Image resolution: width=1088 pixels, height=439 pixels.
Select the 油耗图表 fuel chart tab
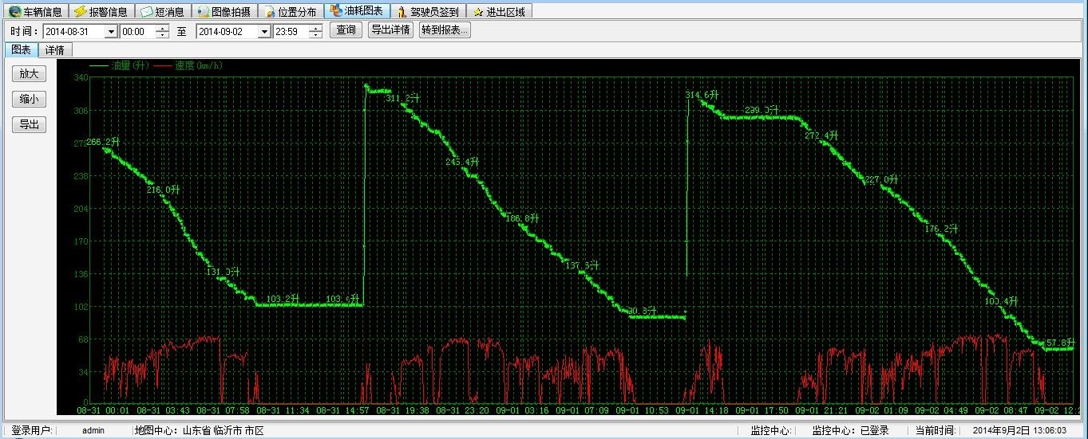357,11
